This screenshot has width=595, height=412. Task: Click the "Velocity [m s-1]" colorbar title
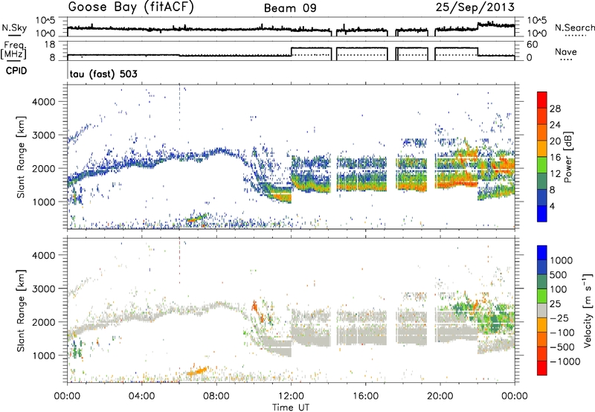click(x=588, y=310)
